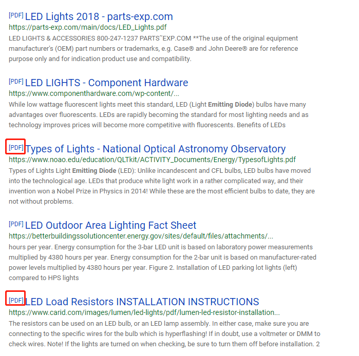Click the [PDF] tag beside LED Lights 2018

pos(16,15)
